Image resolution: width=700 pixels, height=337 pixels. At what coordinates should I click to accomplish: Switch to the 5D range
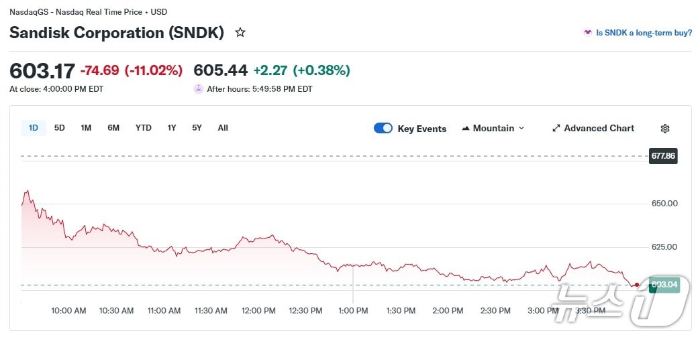pos(60,128)
